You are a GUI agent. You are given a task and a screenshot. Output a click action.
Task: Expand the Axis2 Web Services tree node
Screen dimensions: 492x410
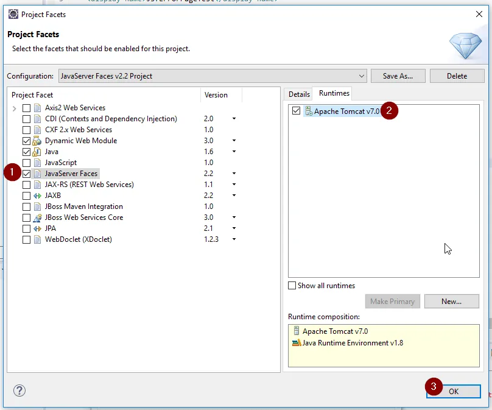pyautogui.click(x=14, y=108)
